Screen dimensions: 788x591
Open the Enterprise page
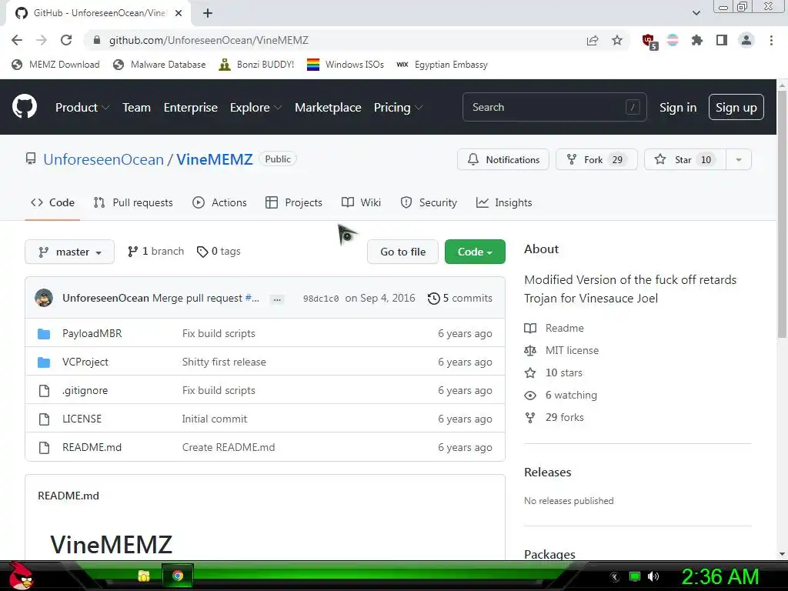[x=191, y=108]
